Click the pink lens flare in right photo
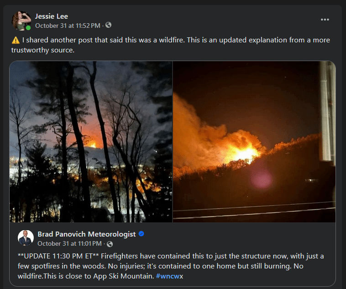The height and width of the screenshot is (289, 346). 261,179
